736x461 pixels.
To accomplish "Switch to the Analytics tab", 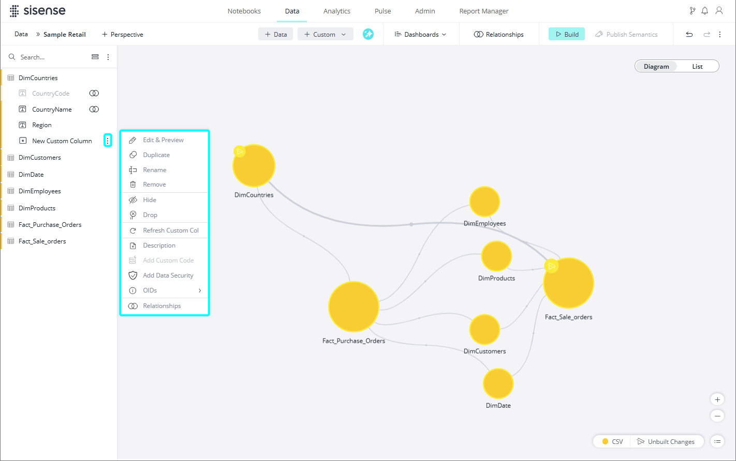I will tap(336, 11).
